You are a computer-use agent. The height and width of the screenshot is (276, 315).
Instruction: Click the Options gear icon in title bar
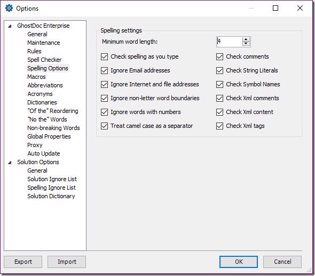pyautogui.click(x=9, y=8)
